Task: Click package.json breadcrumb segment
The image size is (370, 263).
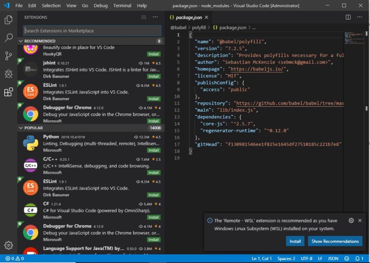Action: click(229, 27)
